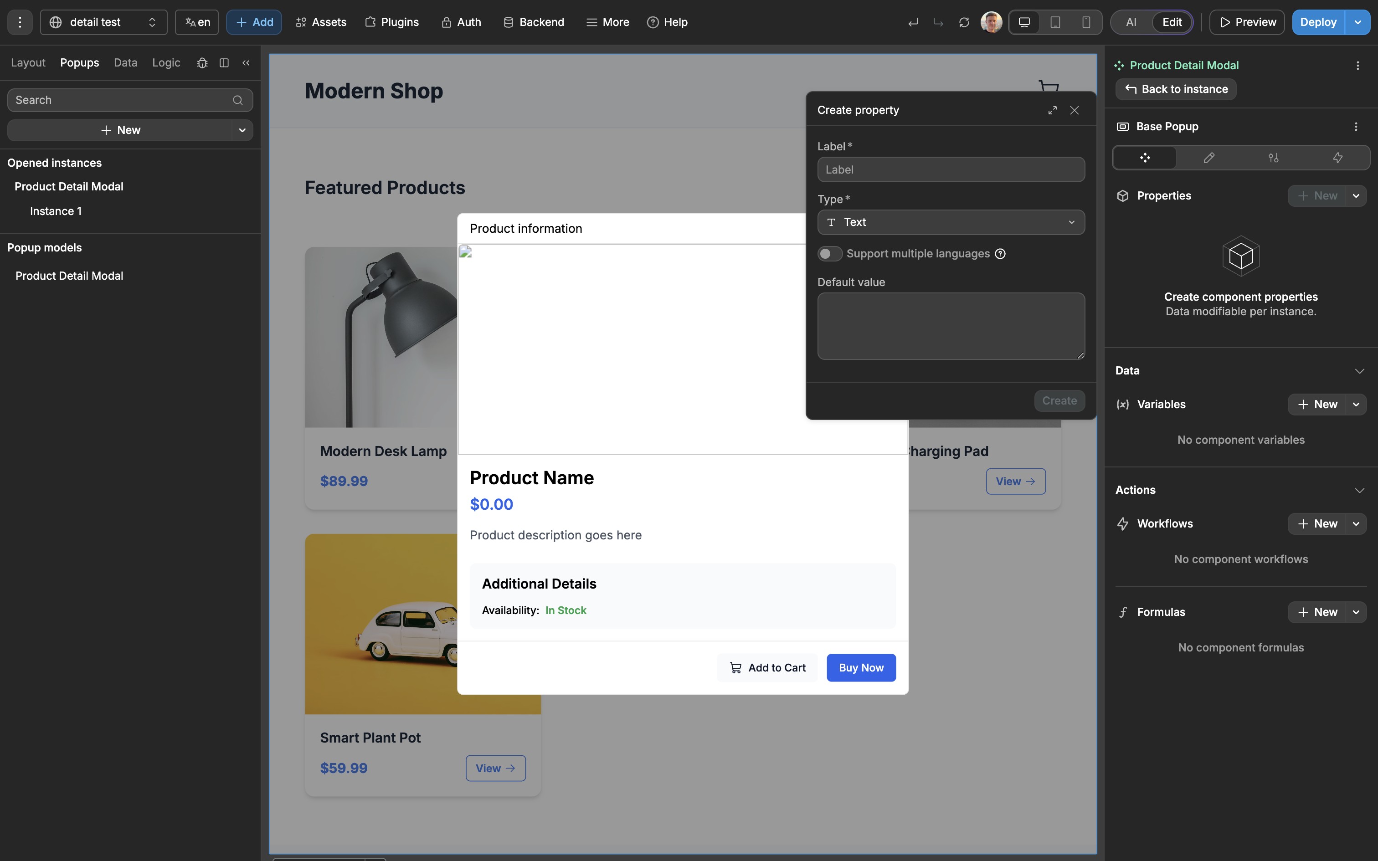Open the Backend menu

coord(534,22)
